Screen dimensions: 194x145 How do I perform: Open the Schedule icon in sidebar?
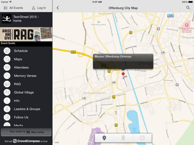click(x=7, y=51)
